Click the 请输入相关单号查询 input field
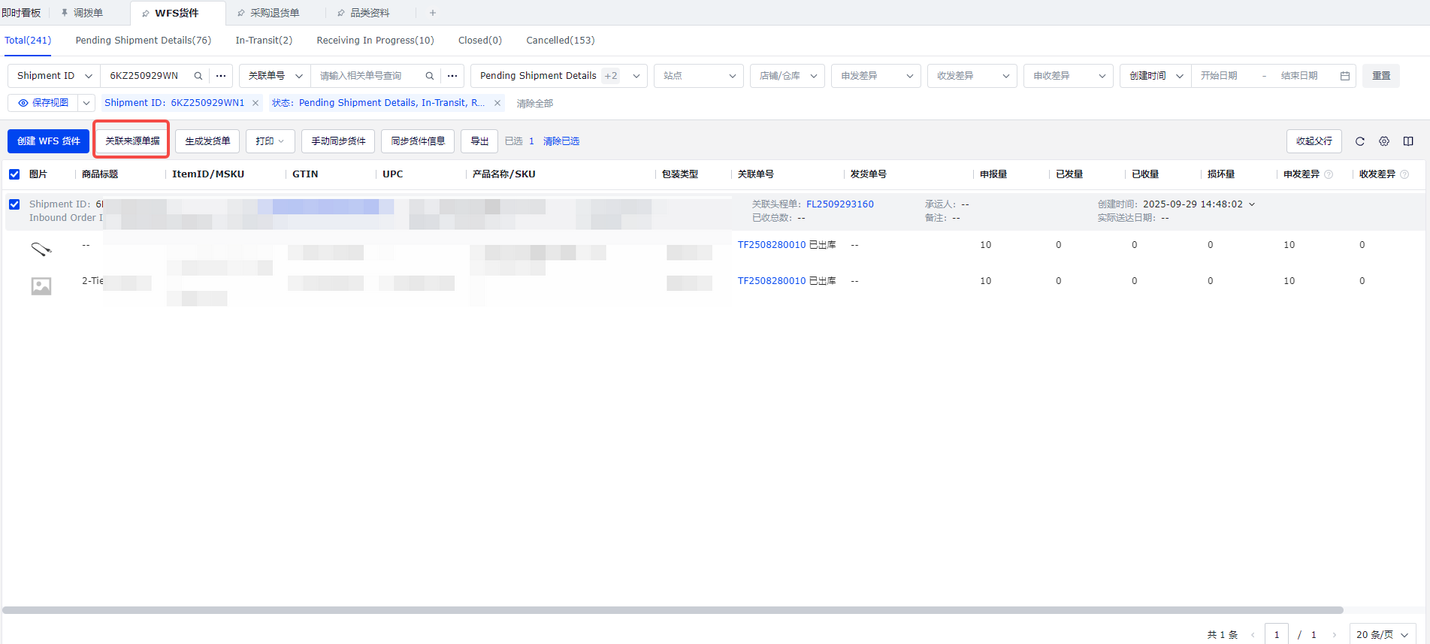The height and width of the screenshot is (644, 1430). click(x=368, y=76)
